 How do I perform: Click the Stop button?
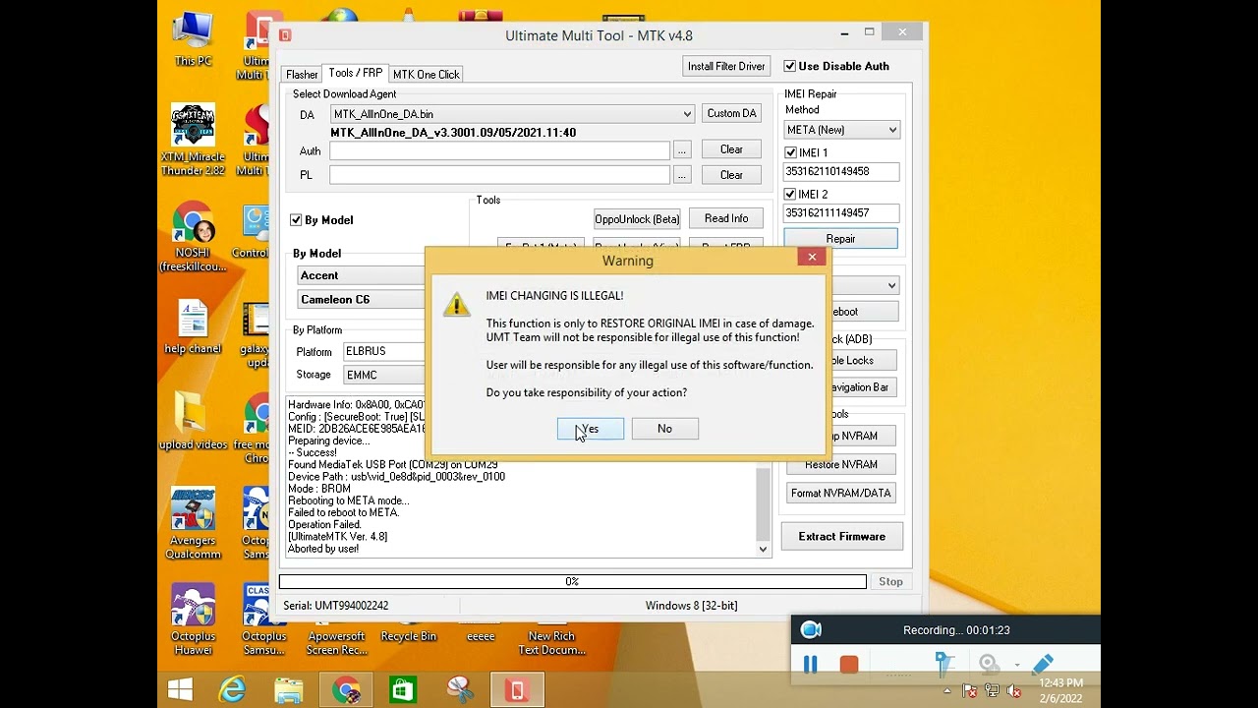coord(890,582)
